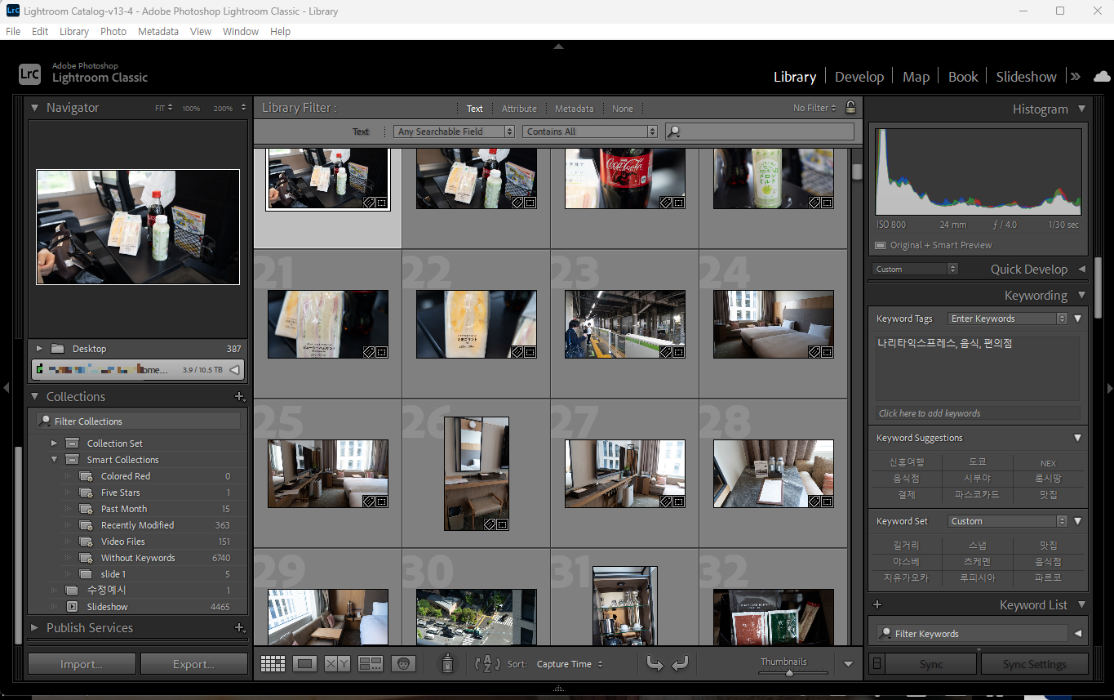Show hidden modules double chevron
Image resolution: width=1114 pixels, height=700 pixels.
(x=1076, y=76)
